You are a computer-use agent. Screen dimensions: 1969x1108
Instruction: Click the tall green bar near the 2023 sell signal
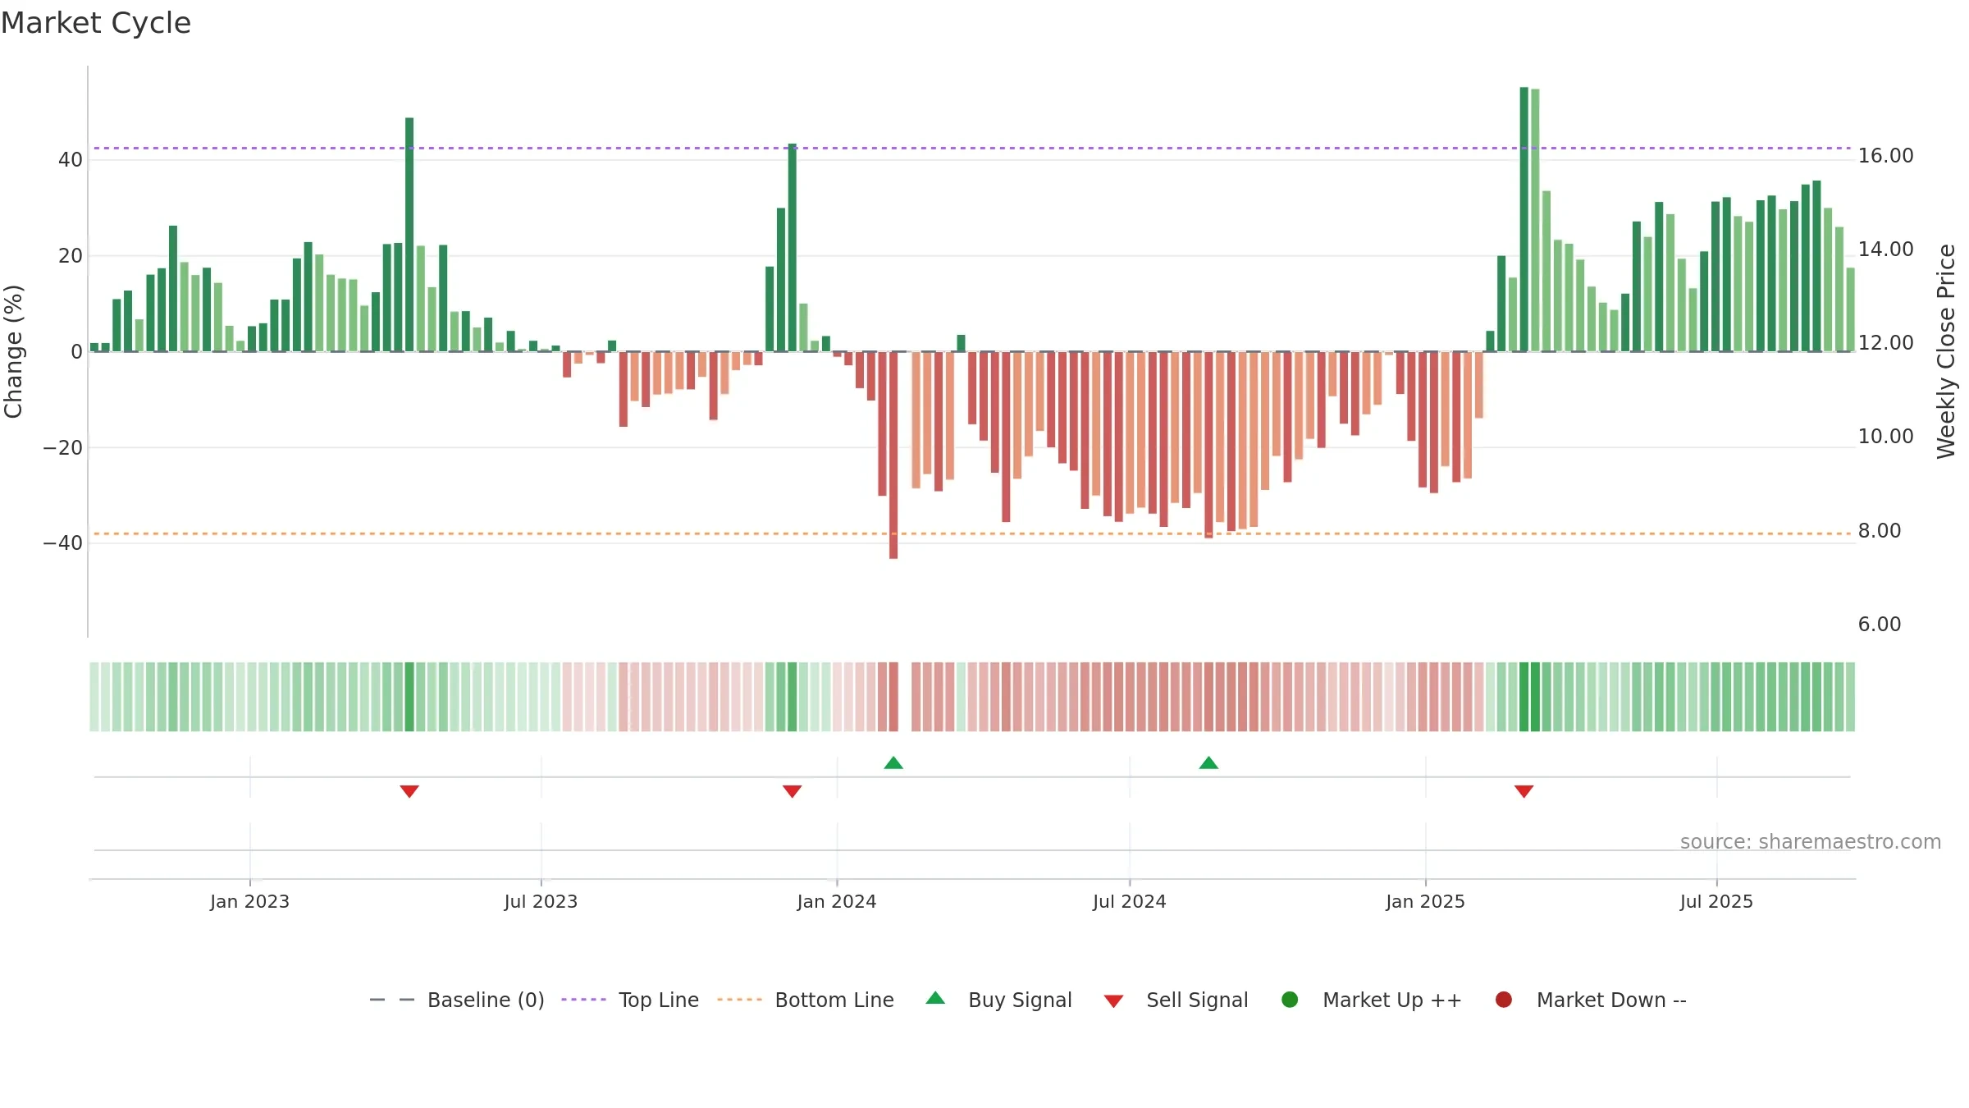point(409,235)
